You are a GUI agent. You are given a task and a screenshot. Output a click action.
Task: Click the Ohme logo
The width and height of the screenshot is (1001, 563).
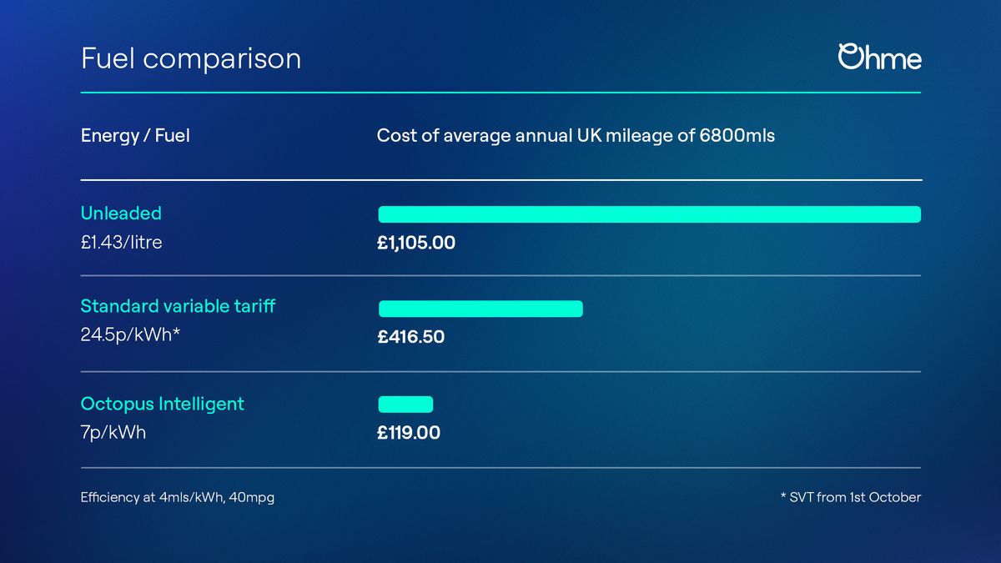tap(879, 58)
